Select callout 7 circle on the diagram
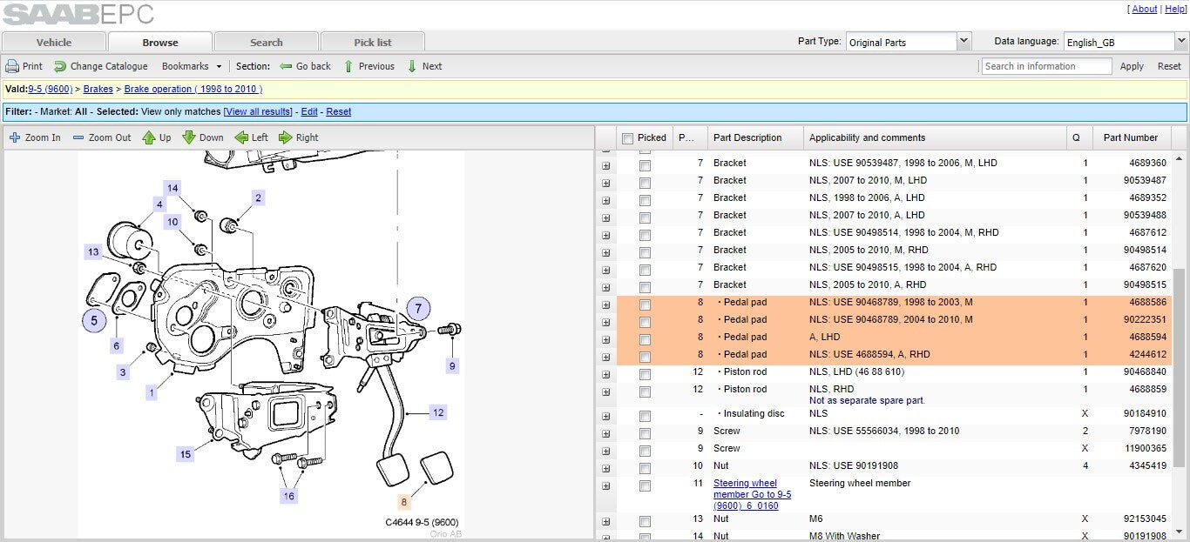 point(418,308)
